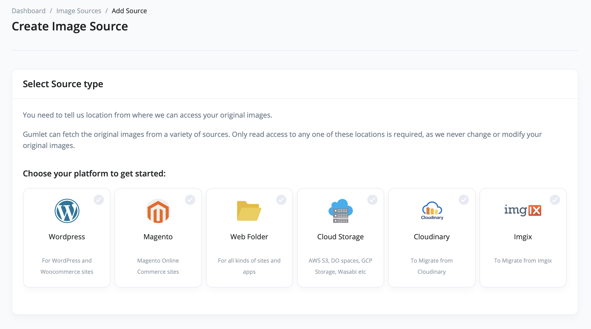This screenshot has width=591, height=329.
Task: Select the Cloud Storage title text
Action: coord(340,237)
